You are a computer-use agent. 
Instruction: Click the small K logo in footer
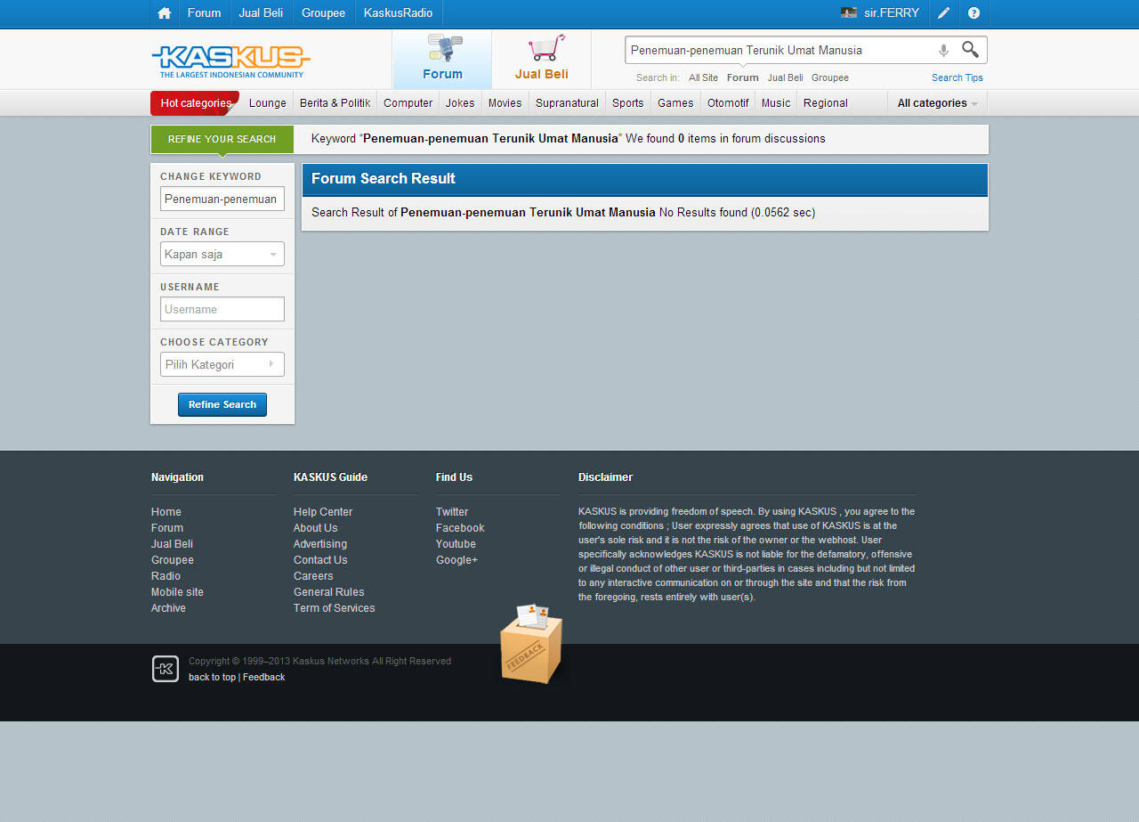click(x=166, y=669)
